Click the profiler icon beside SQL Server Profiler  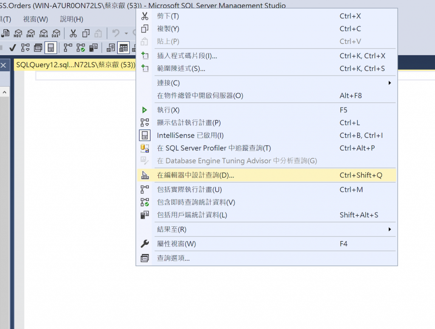point(144,148)
